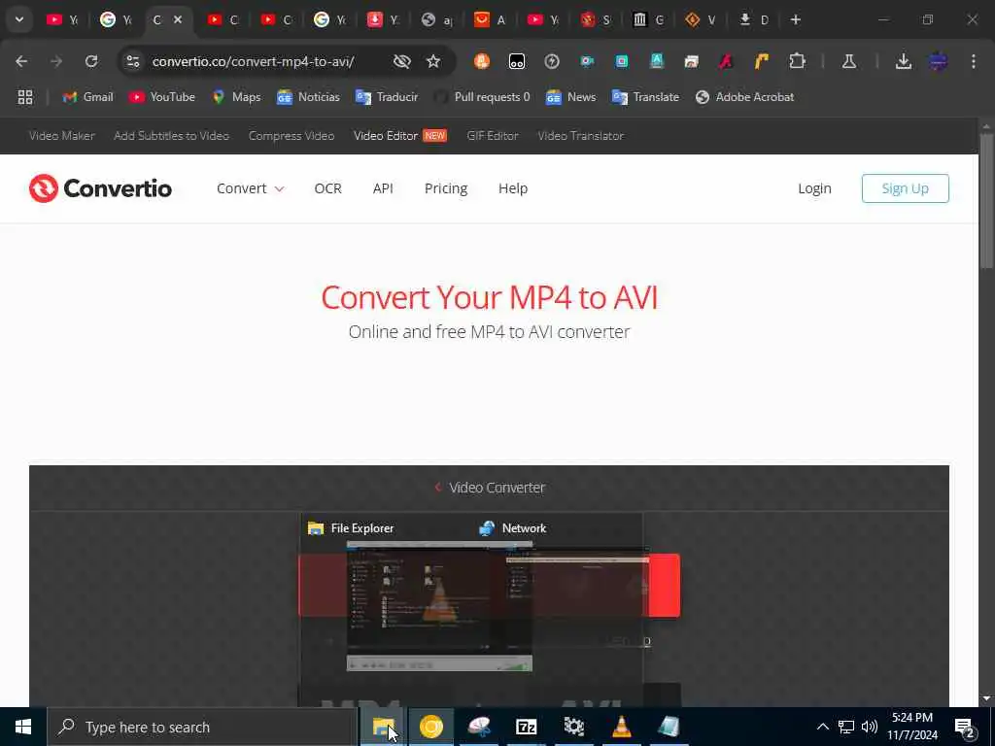The height and width of the screenshot is (746, 995).
Task: Open the Traducir bookmark
Action: point(387,97)
